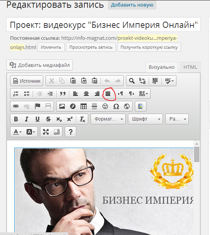Increase the indent

coord(50,94)
